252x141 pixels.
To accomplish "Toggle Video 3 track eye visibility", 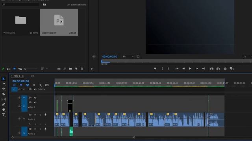I will tap(35, 103).
